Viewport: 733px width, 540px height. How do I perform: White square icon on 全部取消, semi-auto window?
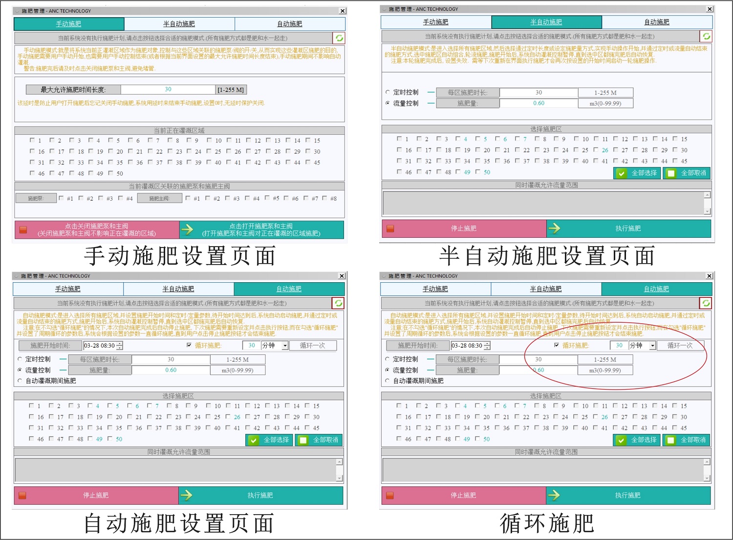pyautogui.click(x=671, y=173)
